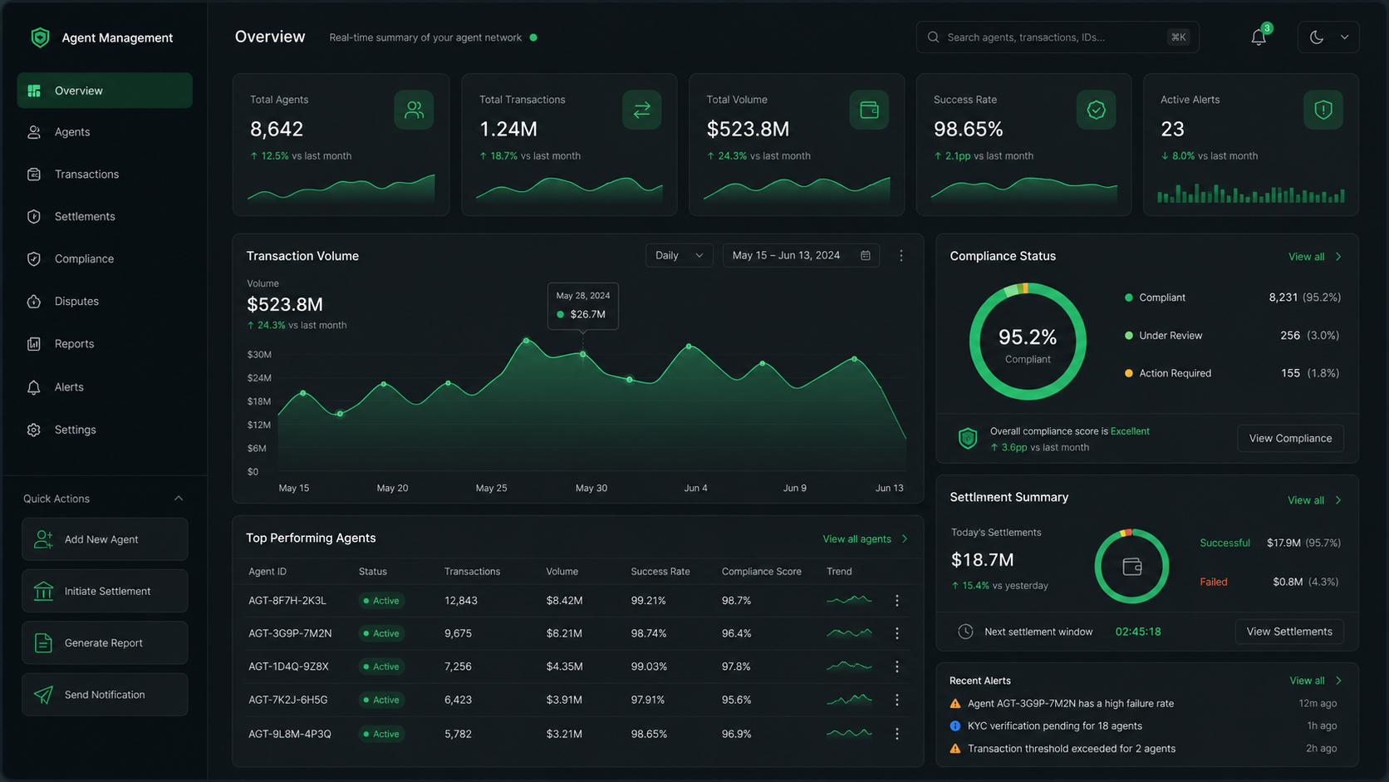Click View all in Recent Alerts
The width and height of the screenshot is (1389, 782).
1315,681
